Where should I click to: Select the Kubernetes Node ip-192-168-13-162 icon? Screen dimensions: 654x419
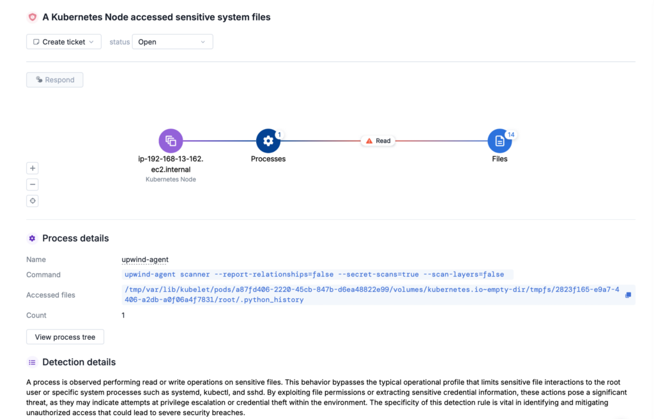pyautogui.click(x=171, y=139)
